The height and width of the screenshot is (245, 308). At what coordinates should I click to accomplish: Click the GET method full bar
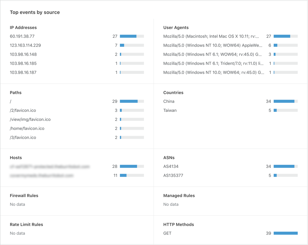(285, 233)
